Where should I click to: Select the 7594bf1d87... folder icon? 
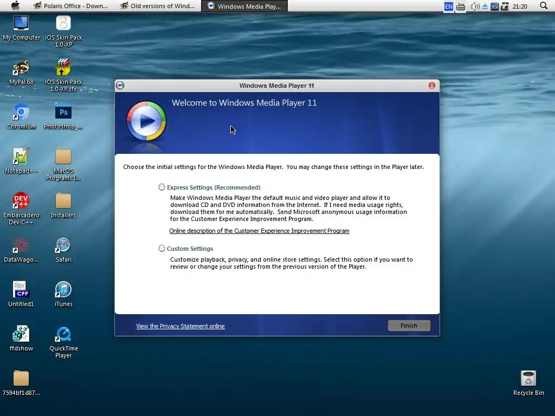[x=21, y=383]
